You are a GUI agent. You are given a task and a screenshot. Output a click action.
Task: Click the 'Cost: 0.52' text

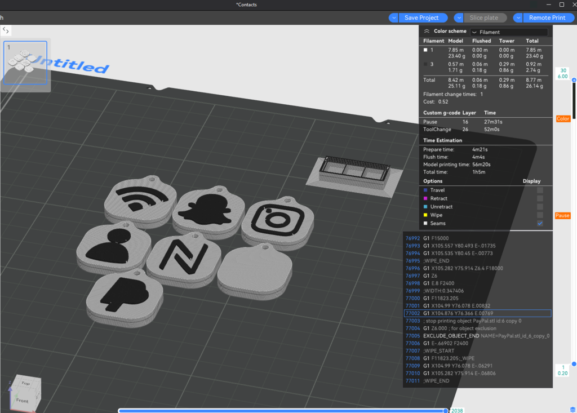coord(436,101)
